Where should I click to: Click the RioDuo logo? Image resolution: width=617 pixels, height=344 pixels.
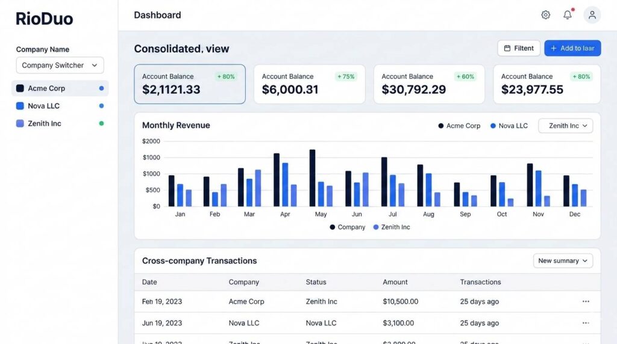(44, 19)
